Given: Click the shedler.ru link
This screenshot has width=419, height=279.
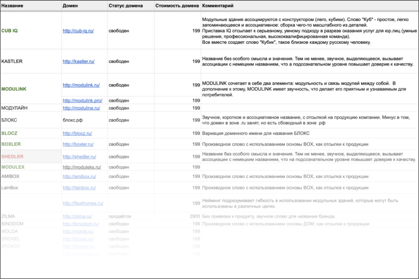Looking at the screenshot, I should click(79, 157).
